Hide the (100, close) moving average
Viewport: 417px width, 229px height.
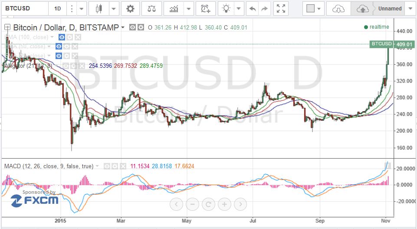click(x=62, y=37)
